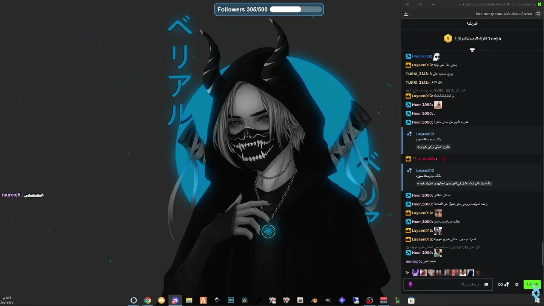Select the red-background emote in quick row
Viewport: 544px width, 306px height.
click(x=455, y=273)
